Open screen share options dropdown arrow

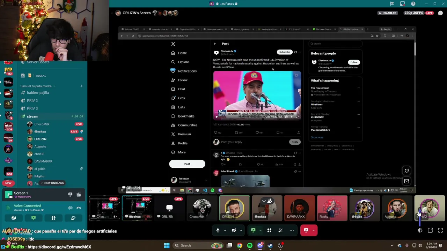pyautogui.click(x=260, y=230)
